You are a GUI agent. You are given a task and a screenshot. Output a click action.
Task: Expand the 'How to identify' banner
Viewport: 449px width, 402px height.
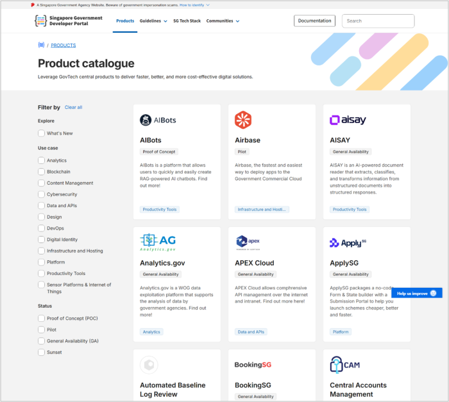tap(194, 4)
